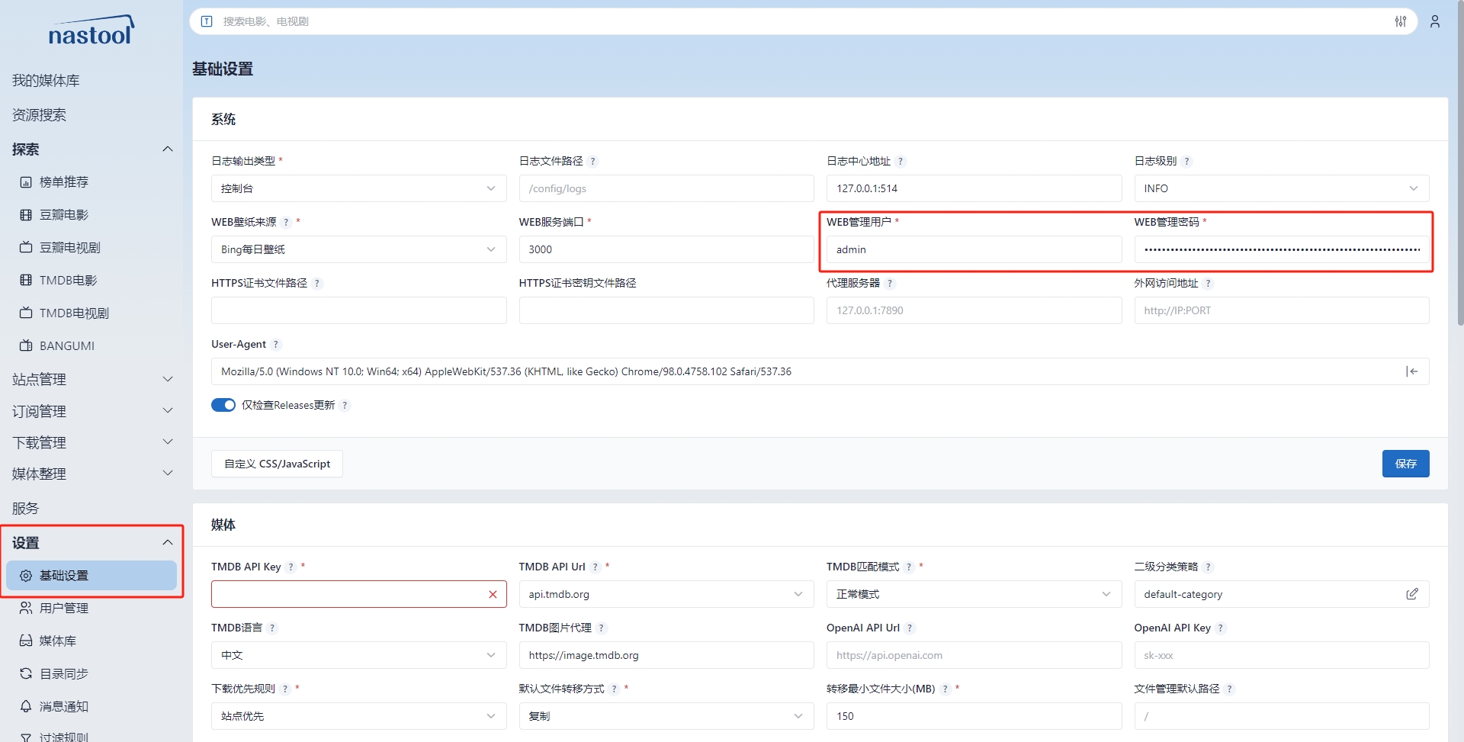The width and height of the screenshot is (1464, 742).
Task: Show help for OpenAI API Url
Action: (x=910, y=628)
